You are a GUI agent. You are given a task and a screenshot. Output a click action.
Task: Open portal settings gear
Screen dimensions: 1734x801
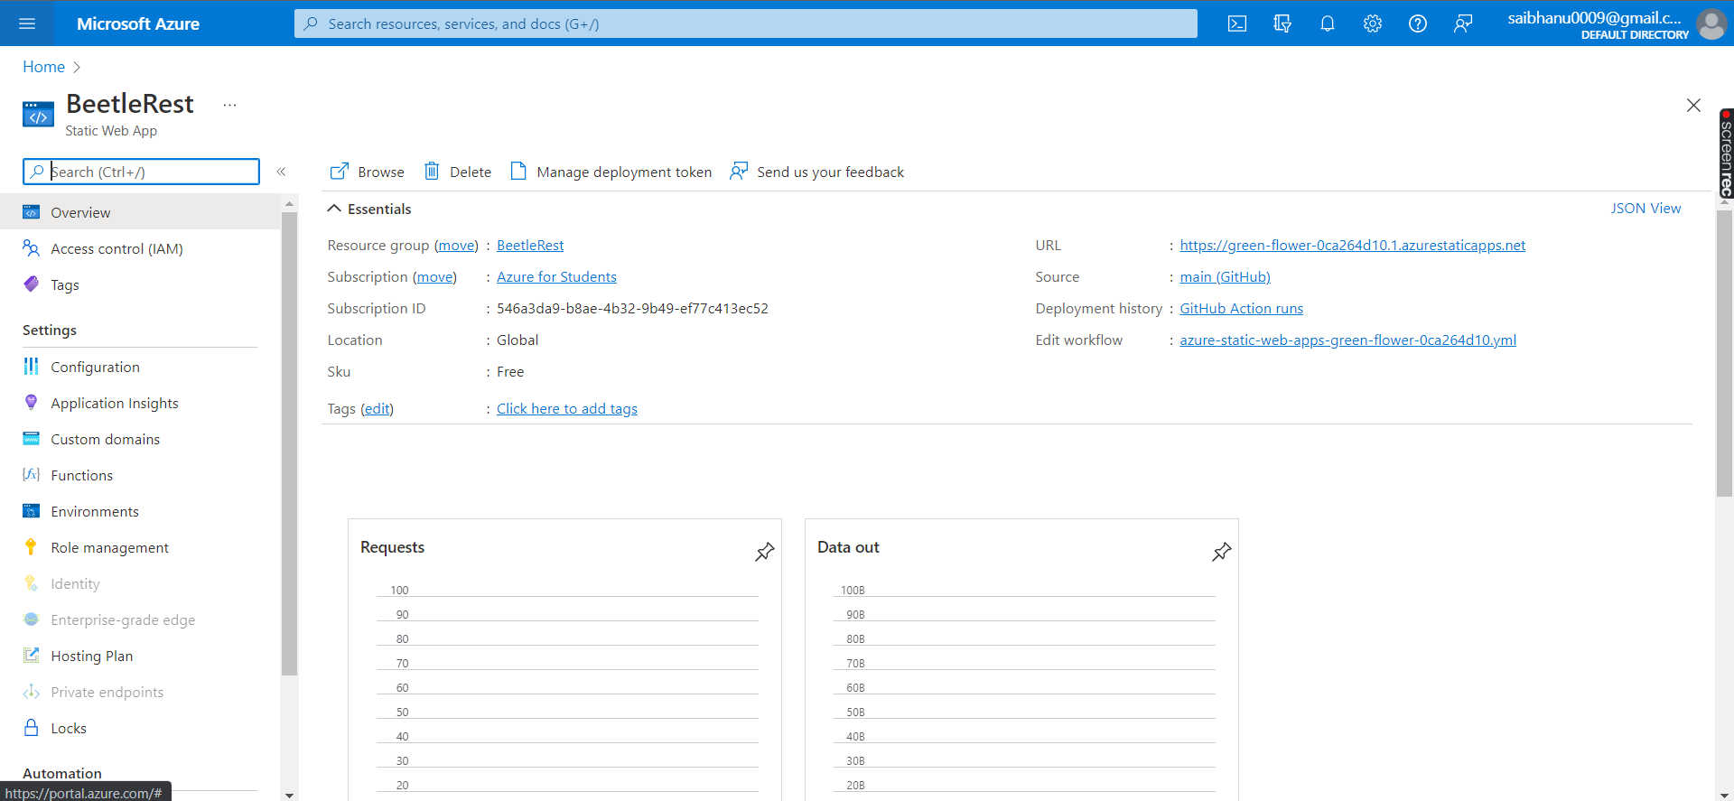[x=1373, y=23]
